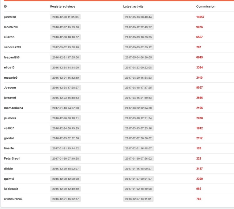Click registered date 2016-12-20 18:10:57
Viewport: 234px width, 209px height.
point(65,37)
